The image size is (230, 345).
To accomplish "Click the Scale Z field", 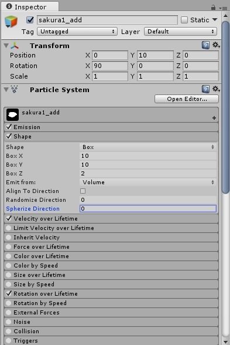I will coord(201,76).
